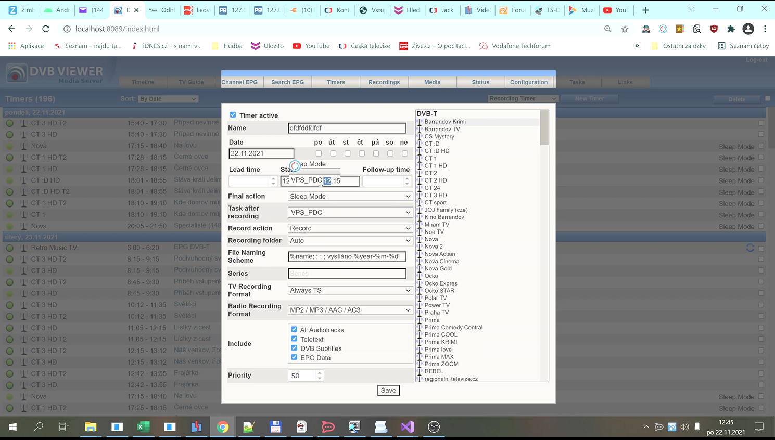
Task: Select Nova Cinema in the channel list
Action: coord(441,262)
